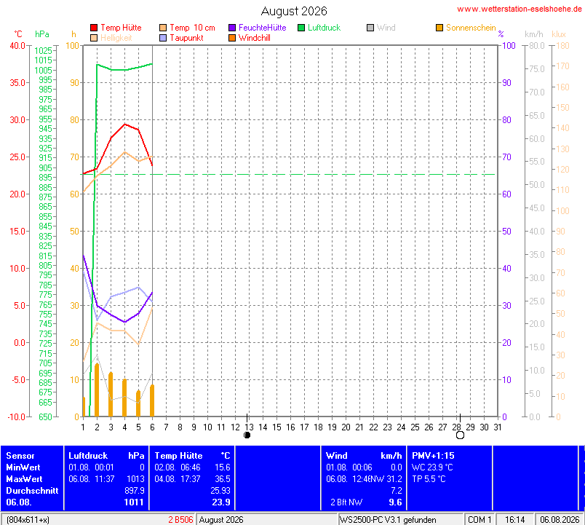Click the light blue Taupunkt legend swatch

[163, 38]
